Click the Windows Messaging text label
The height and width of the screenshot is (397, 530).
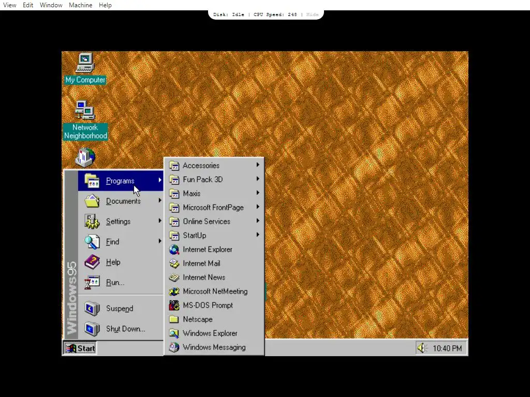click(x=214, y=347)
